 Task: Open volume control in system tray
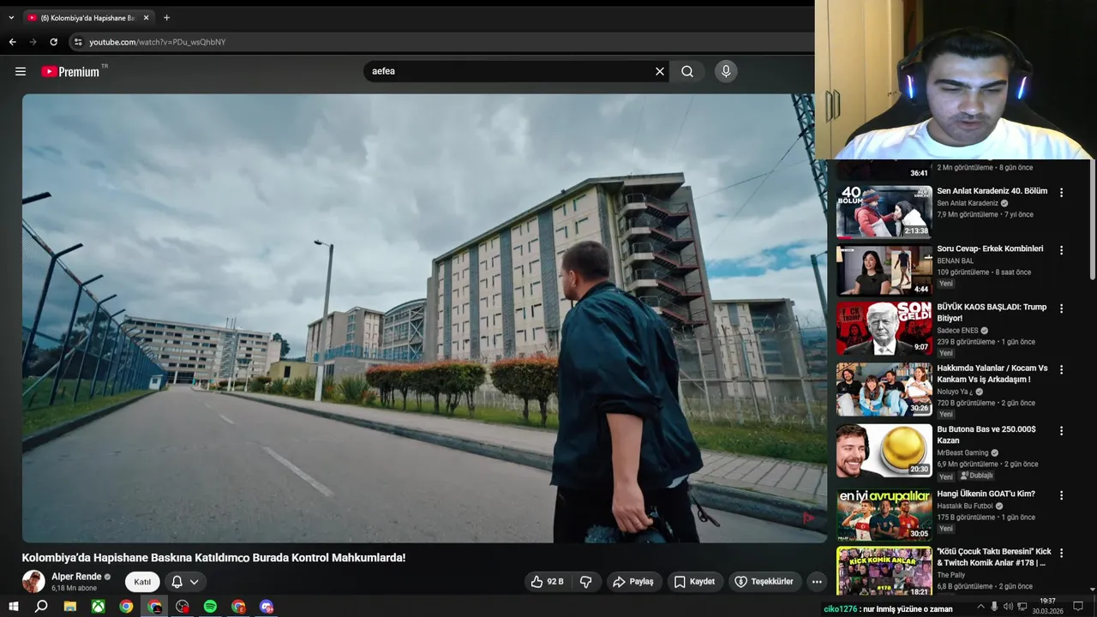[1008, 607]
